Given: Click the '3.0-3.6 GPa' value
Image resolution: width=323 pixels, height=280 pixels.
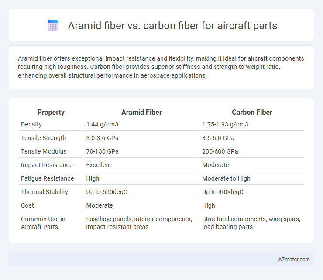Looking at the screenshot, I should point(102,138).
